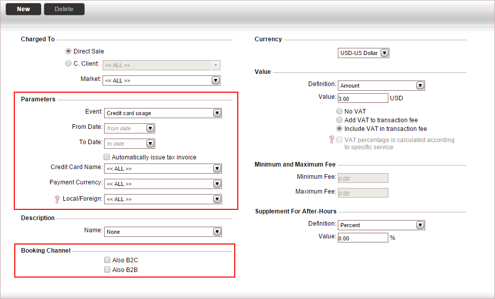The width and height of the screenshot is (495, 299).
Task: Open the Event dropdown showing Credit card usage
Action: click(163, 113)
